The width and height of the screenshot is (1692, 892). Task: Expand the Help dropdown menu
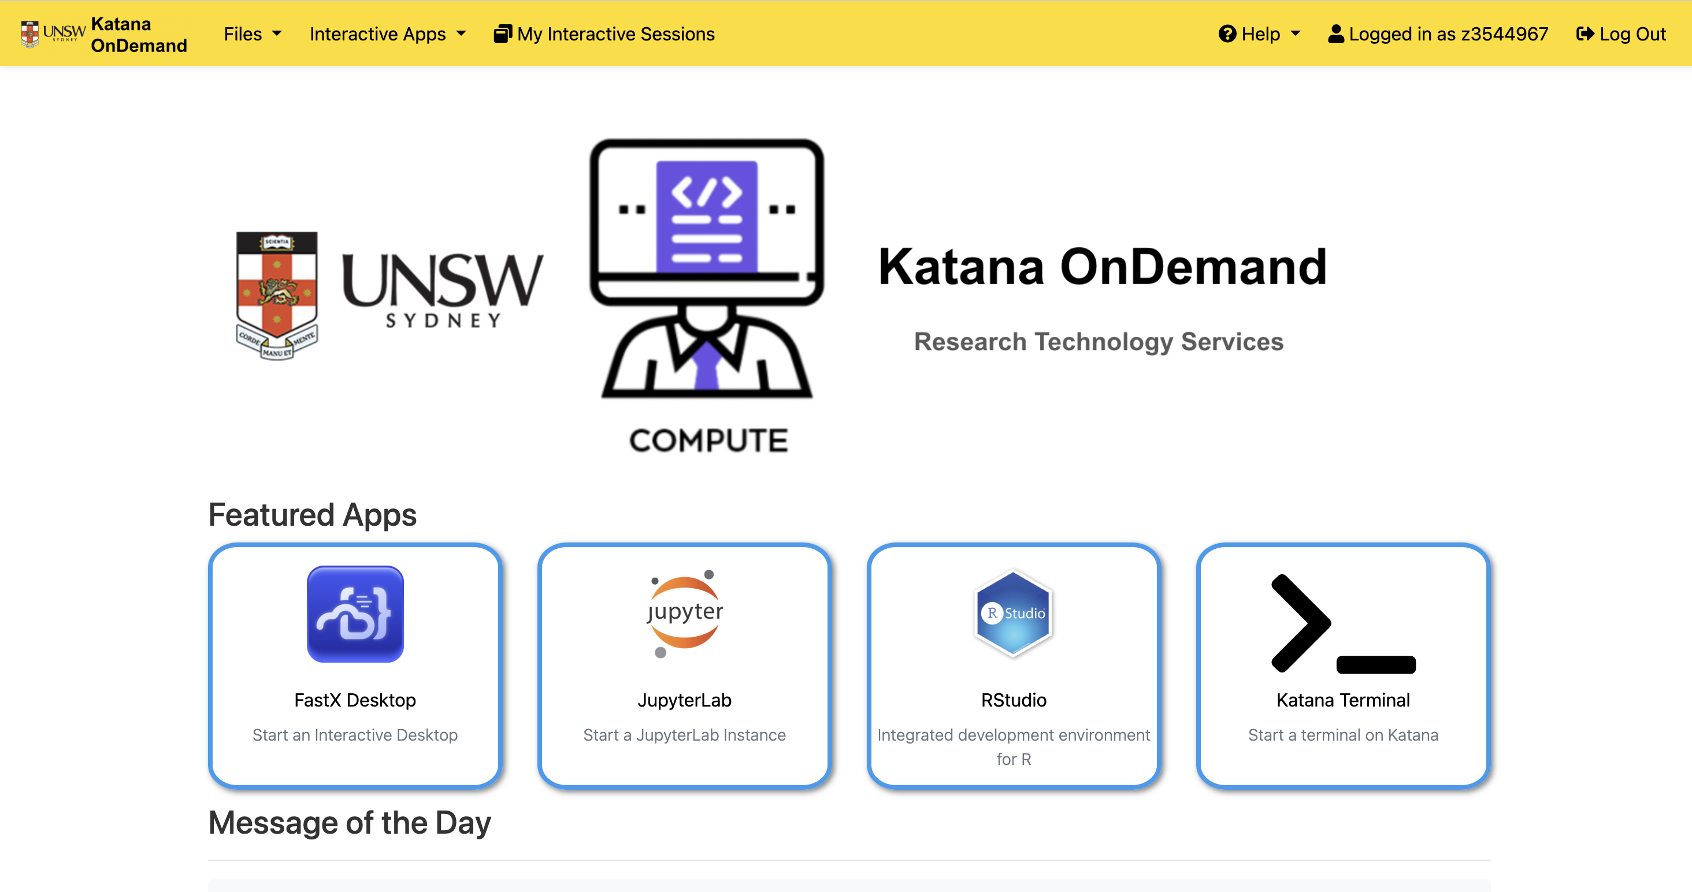point(1259,34)
